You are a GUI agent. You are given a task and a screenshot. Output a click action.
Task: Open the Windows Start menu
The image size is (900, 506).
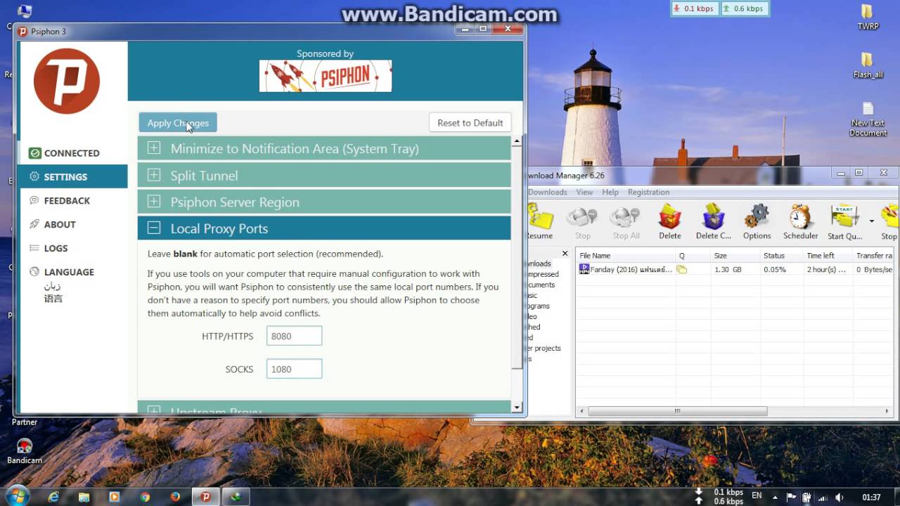pos(17,496)
